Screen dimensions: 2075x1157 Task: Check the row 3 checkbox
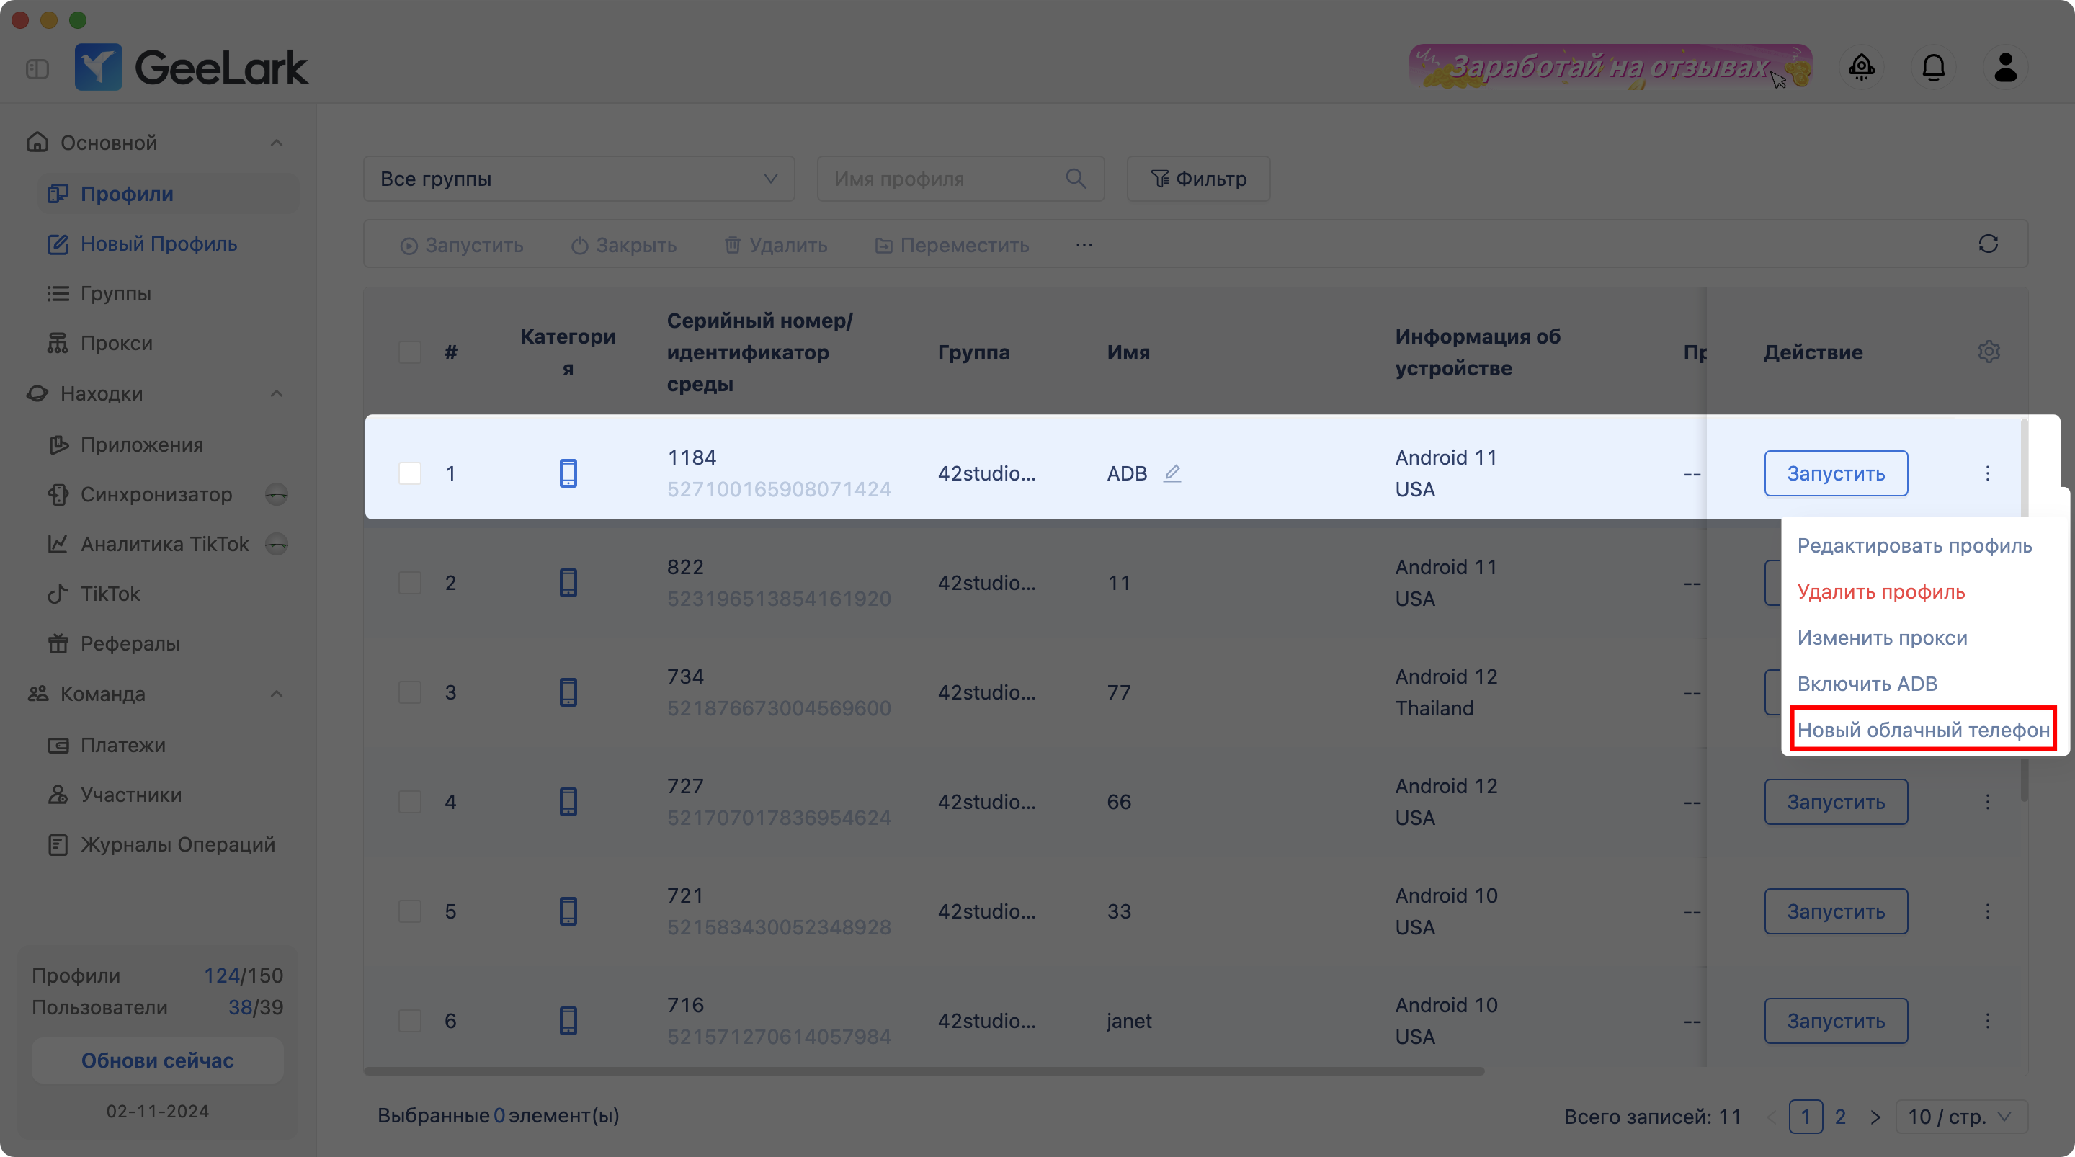tap(410, 693)
